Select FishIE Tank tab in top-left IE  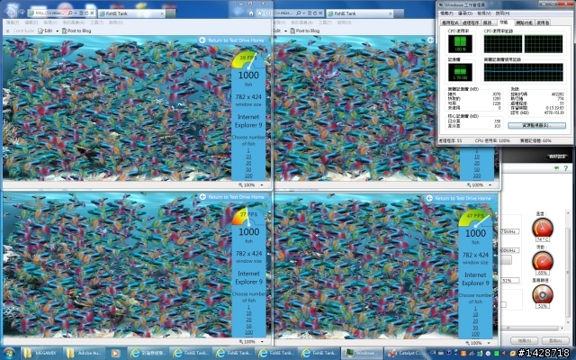click(131, 13)
